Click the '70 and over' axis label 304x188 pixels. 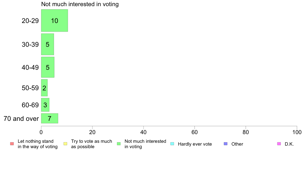pos(21,119)
